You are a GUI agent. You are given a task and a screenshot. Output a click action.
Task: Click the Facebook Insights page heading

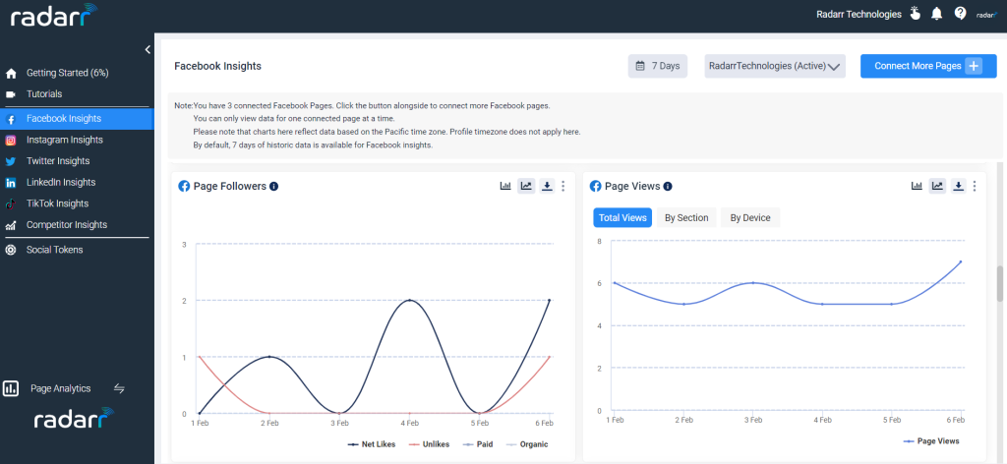click(x=217, y=66)
